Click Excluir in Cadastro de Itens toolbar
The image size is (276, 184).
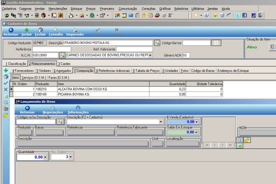click(40, 32)
